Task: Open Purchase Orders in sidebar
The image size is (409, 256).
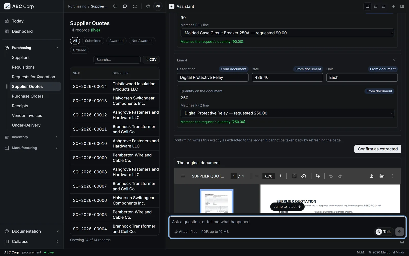Action: click(x=28, y=96)
